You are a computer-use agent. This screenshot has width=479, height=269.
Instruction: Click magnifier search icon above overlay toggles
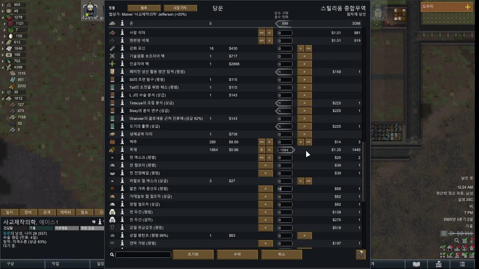[x=457, y=241]
